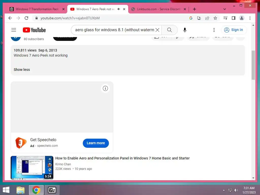The width and height of the screenshot is (260, 195).
Task: Submit search with magnifier button
Action: 169,30
